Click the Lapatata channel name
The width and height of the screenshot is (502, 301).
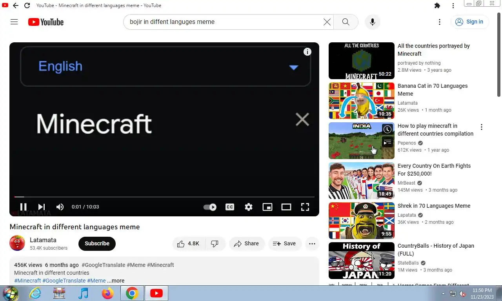click(x=407, y=215)
